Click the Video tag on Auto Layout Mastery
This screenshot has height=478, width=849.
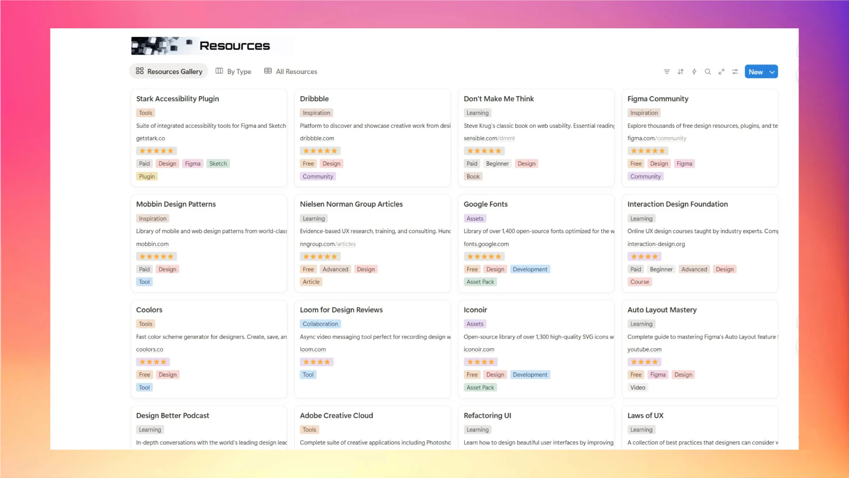(x=638, y=387)
